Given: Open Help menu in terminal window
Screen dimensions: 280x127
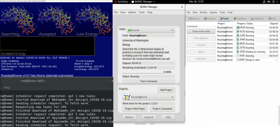Looking at the screenshot, I should (7, 88).
